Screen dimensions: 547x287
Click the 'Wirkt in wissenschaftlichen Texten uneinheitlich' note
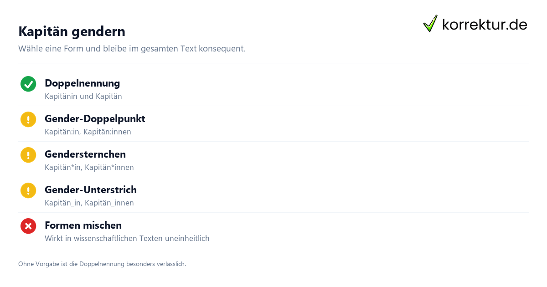coord(127,239)
